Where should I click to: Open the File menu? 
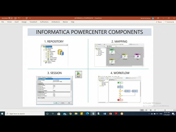[2, 22]
